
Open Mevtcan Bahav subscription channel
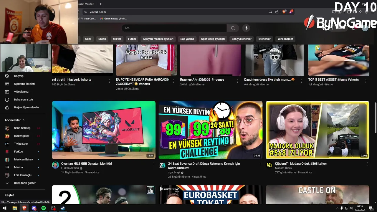click(23, 159)
